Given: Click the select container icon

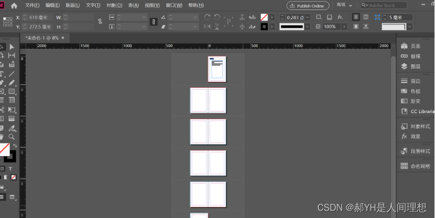Looking at the screenshot, I should 242,17.
